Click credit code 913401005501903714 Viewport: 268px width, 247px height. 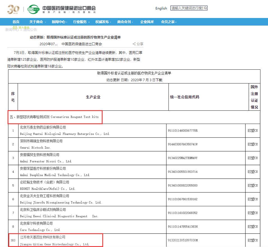coord(183,172)
